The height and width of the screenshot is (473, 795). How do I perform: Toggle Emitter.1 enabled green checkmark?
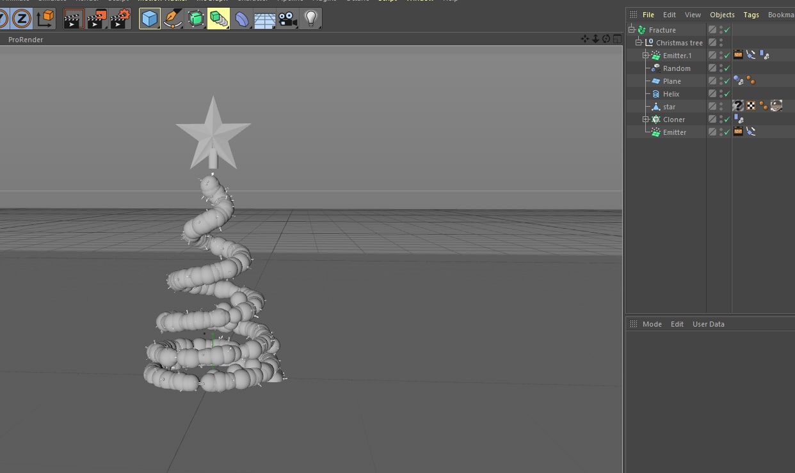pyautogui.click(x=727, y=56)
